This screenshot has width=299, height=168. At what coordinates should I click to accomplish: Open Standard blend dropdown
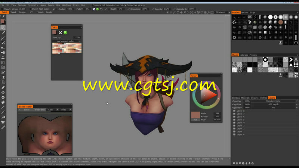274,101
